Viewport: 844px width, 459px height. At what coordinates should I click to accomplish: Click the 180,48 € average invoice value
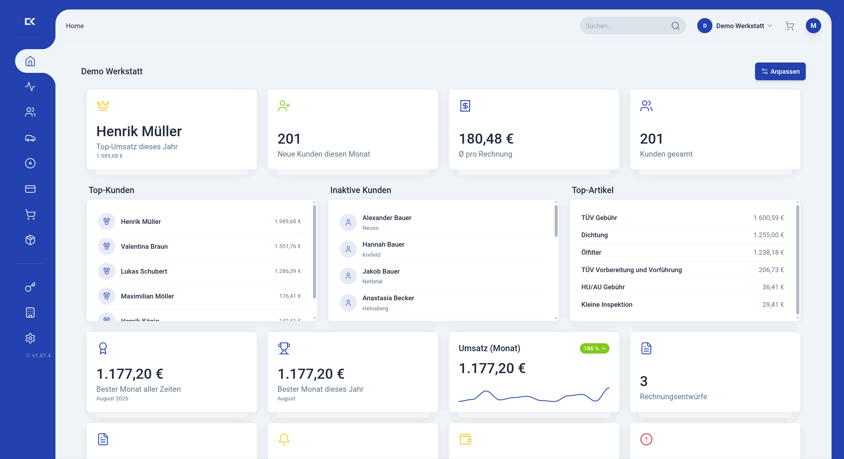pos(486,139)
